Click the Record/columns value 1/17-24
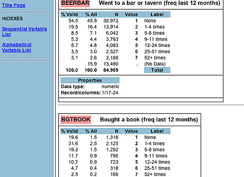 [x=110, y=93]
